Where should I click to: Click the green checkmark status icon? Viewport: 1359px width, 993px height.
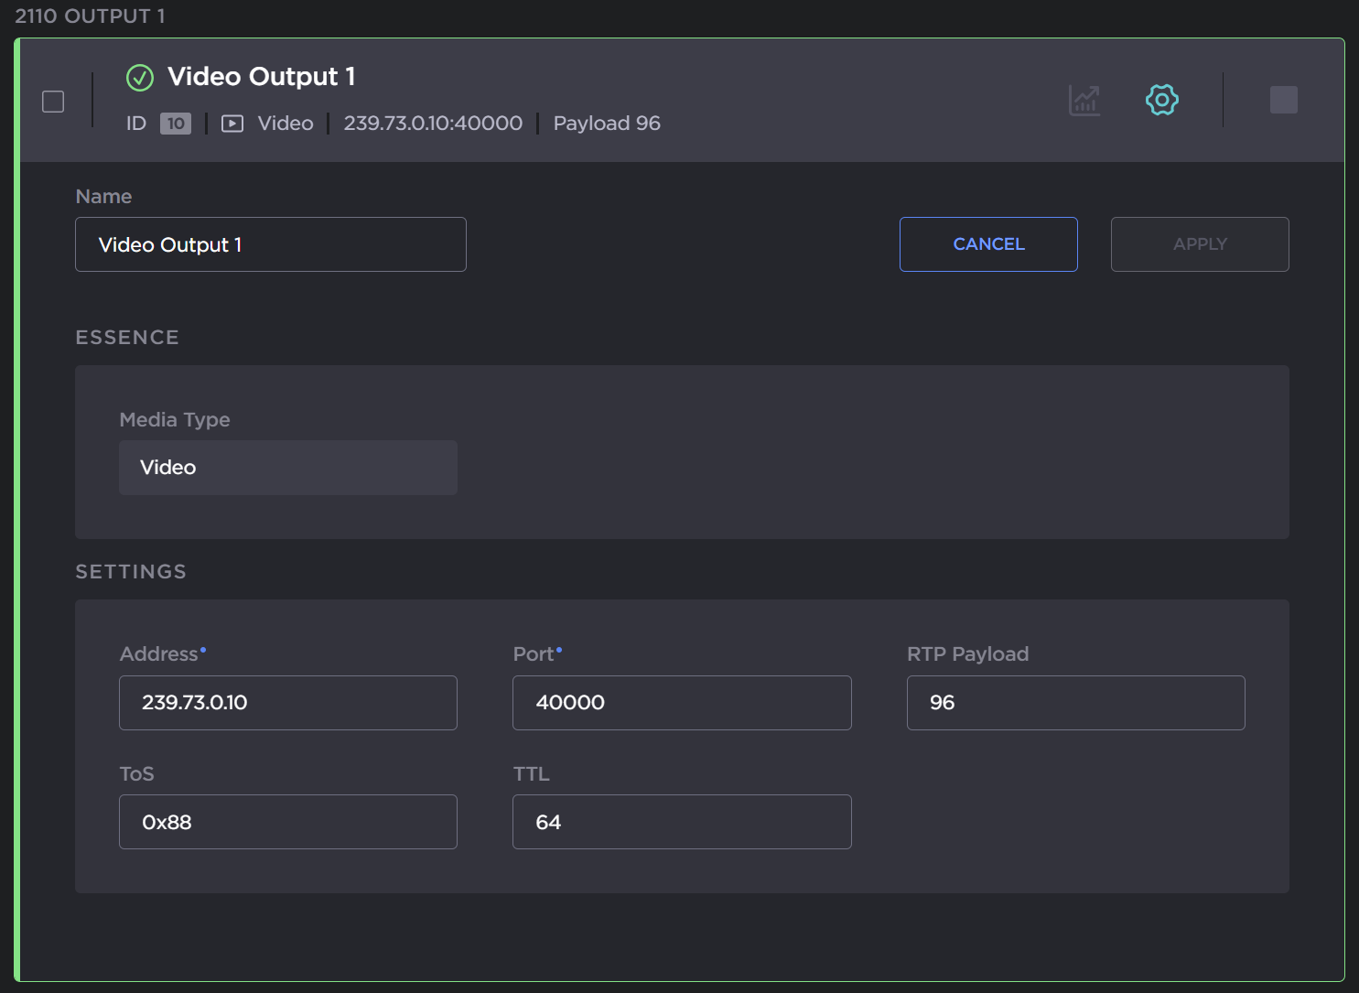[x=139, y=78]
